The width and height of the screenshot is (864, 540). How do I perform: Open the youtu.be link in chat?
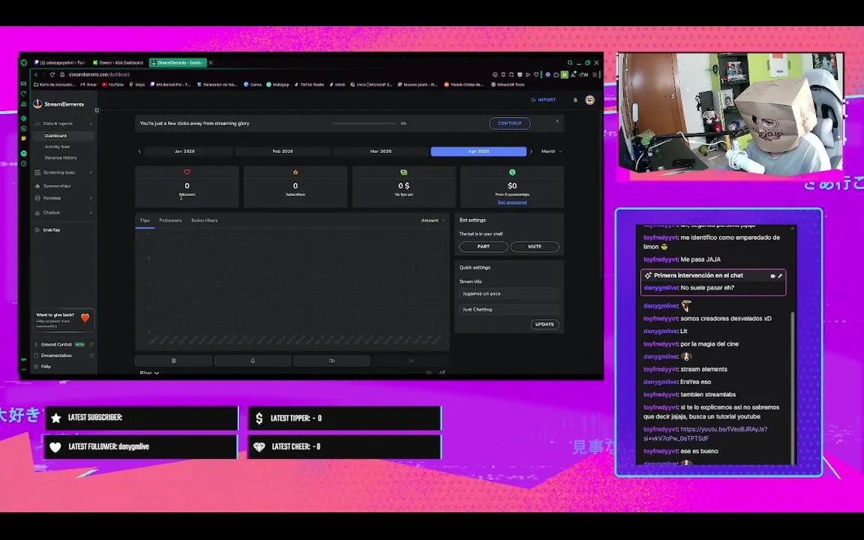pyautogui.click(x=705, y=433)
